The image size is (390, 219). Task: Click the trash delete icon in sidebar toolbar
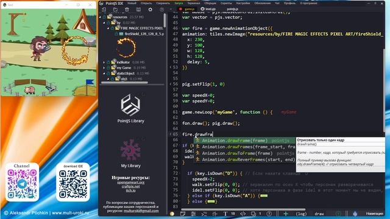click(127, 10)
